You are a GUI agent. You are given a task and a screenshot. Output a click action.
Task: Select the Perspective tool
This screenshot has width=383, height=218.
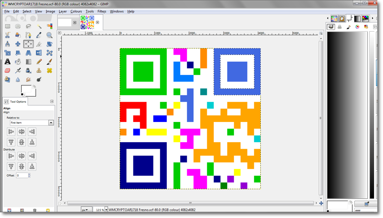28,53
